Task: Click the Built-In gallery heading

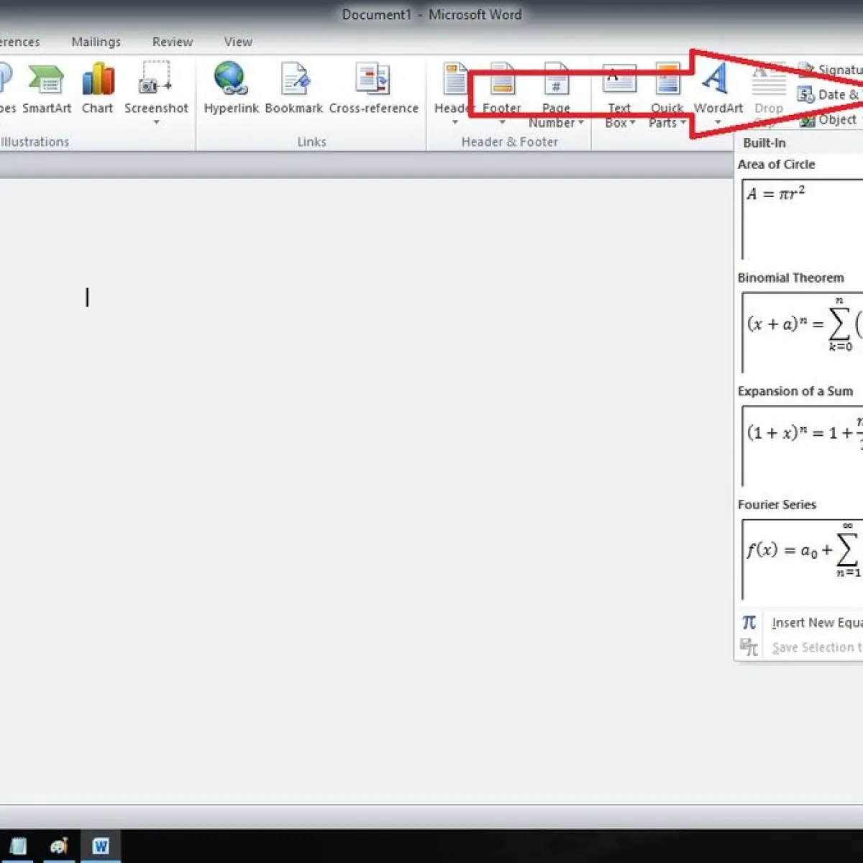Action: pyautogui.click(x=764, y=143)
